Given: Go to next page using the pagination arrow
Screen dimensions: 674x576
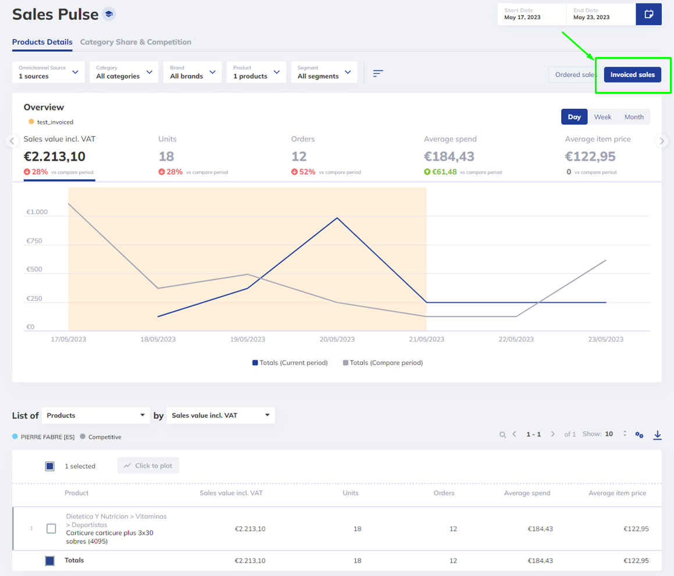Looking at the screenshot, I should 552,434.
